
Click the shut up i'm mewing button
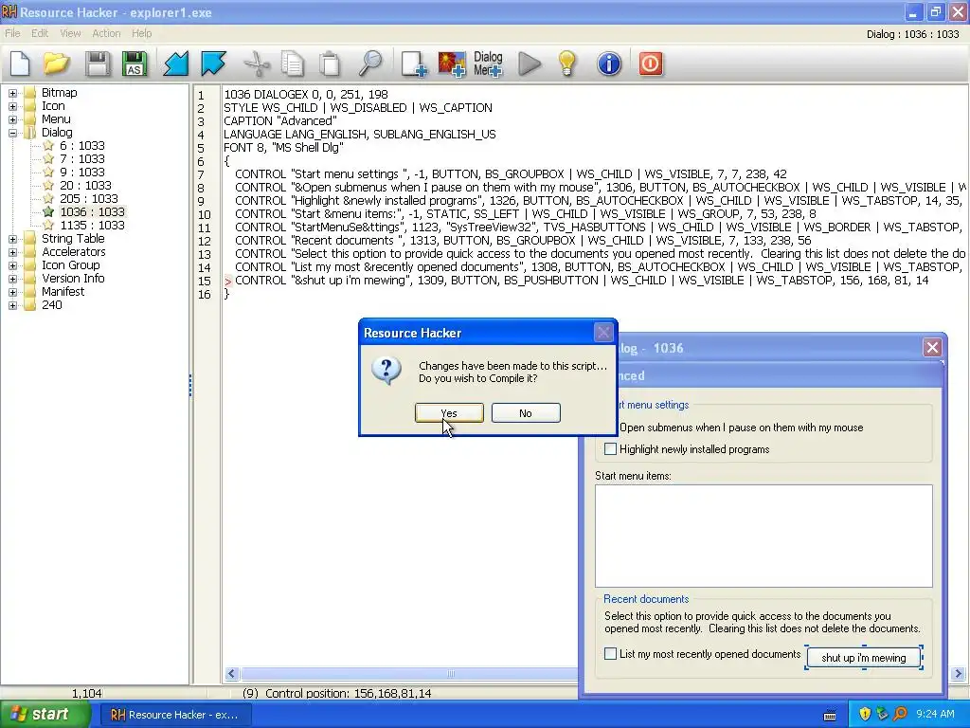(864, 658)
